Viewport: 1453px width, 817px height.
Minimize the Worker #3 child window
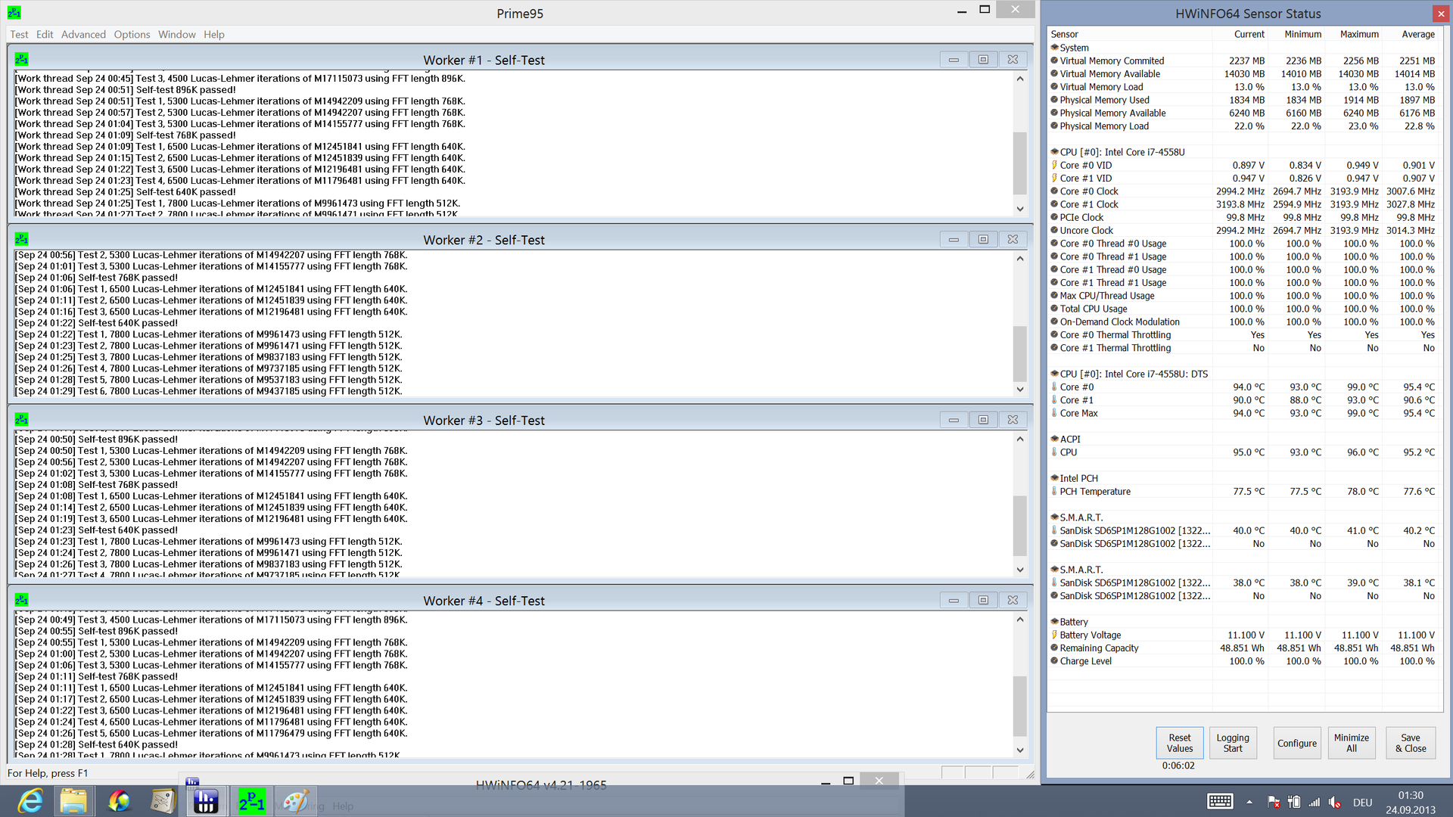(x=954, y=420)
